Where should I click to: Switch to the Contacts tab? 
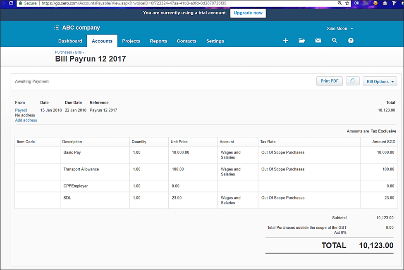click(186, 41)
